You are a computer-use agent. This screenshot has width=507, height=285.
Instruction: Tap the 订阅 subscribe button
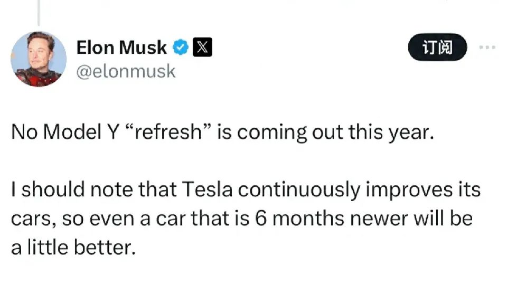click(x=437, y=47)
